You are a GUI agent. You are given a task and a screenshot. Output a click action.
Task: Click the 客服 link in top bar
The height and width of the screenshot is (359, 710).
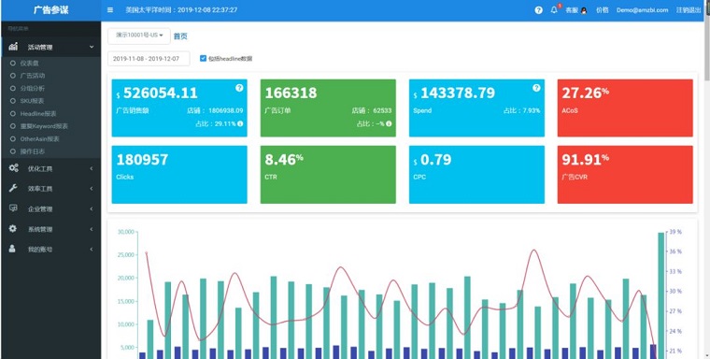click(x=572, y=10)
